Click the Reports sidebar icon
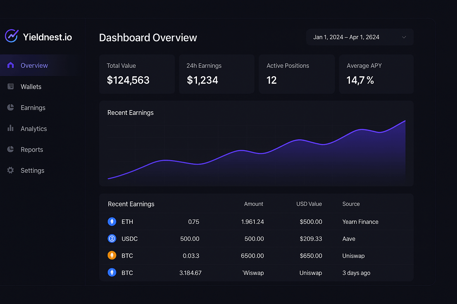 [11, 149]
